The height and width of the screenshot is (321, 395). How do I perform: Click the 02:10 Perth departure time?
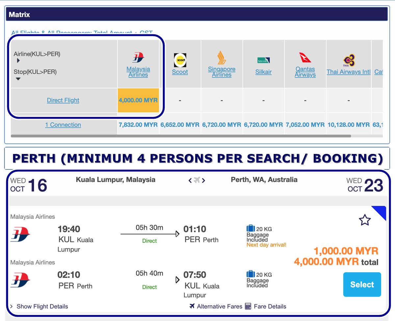coord(69,275)
